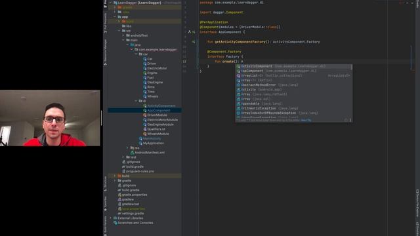
Task: Click gutter icon beside getActivityComponentFactory
Action: click(x=194, y=42)
